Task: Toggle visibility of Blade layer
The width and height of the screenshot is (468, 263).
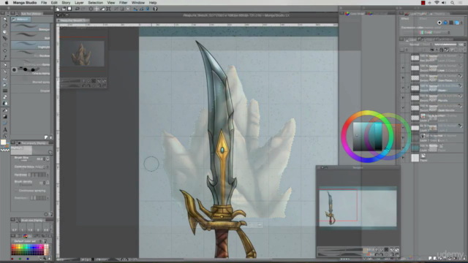Action: 403,88
